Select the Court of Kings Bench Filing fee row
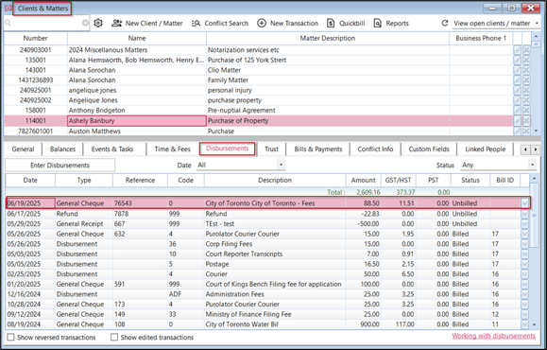Image resolution: width=547 pixels, height=350 pixels. pyautogui.click(x=264, y=285)
